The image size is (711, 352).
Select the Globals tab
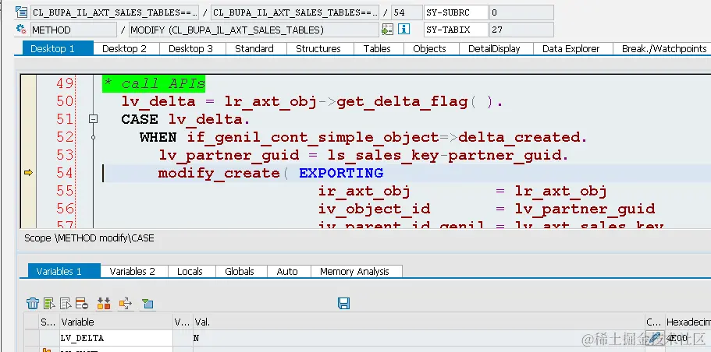click(x=240, y=271)
